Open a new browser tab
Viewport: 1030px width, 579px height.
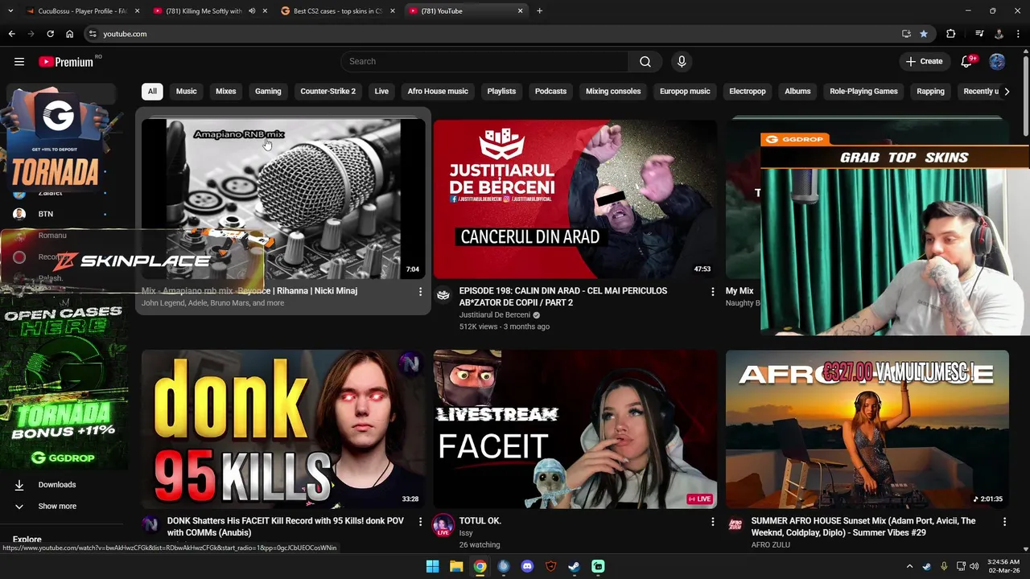(539, 11)
